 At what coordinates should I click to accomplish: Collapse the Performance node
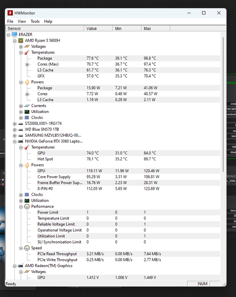pyautogui.click(x=21, y=207)
